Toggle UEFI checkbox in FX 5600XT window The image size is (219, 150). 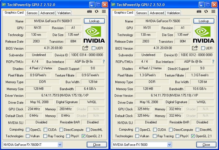coord(93,48)
